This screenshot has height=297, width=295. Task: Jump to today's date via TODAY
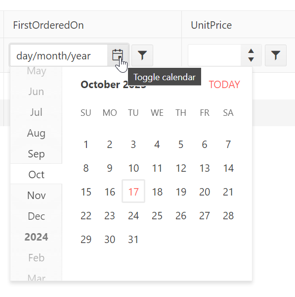point(224,85)
